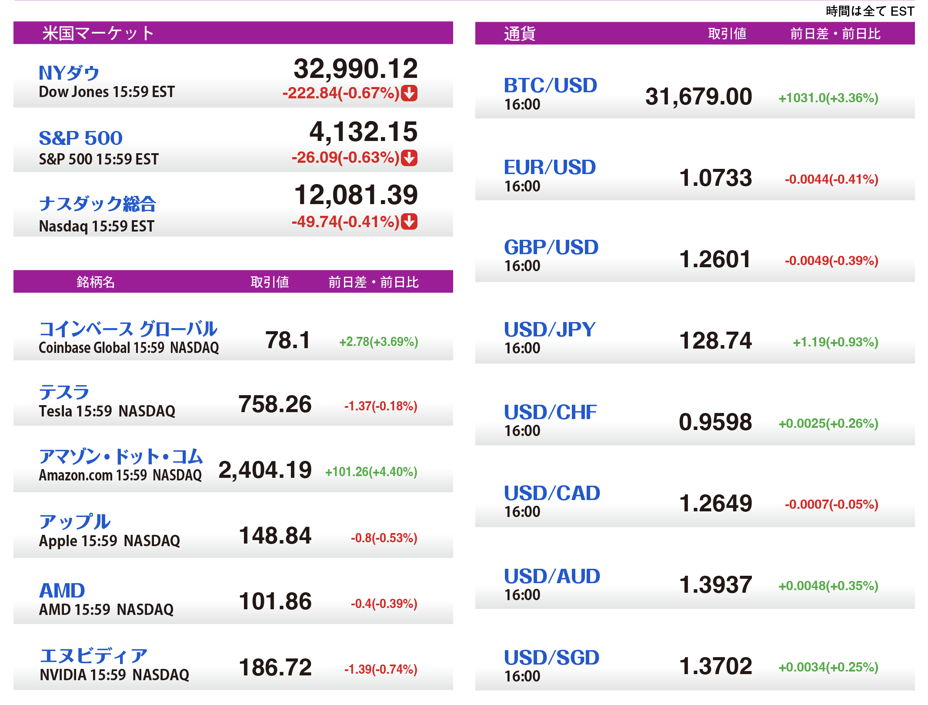Click the red down arrow beside ナスダック総合
This screenshot has width=928, height=705.
409,222
